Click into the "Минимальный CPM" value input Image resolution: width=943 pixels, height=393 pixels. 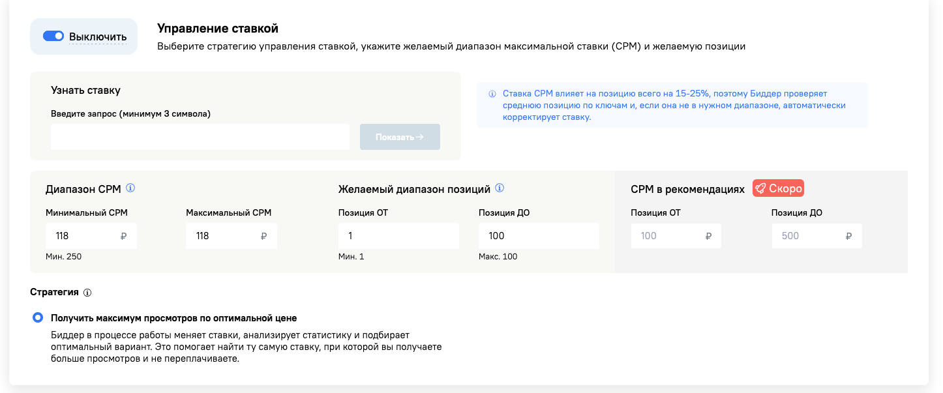pyautogui.click(x=82, y=236)
